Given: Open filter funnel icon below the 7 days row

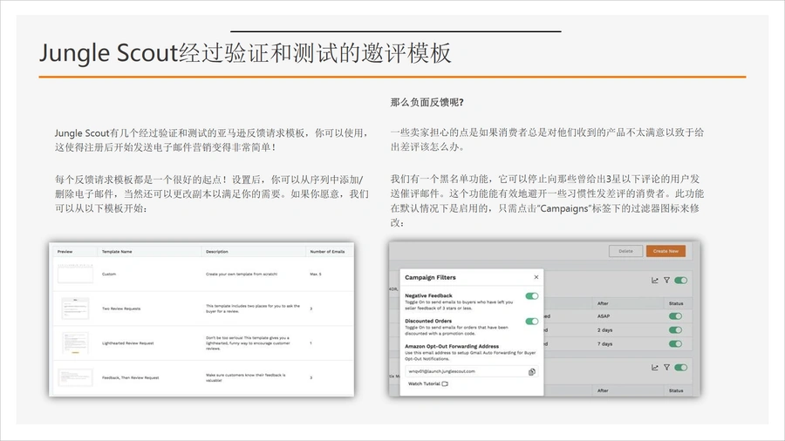Looking at the screenshot, I should [x=667, y=368].
